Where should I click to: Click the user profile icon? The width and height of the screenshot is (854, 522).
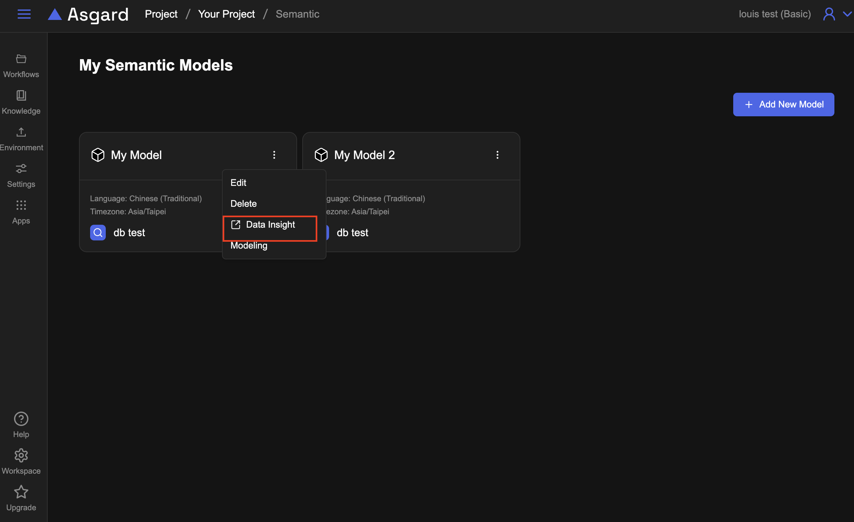pos(829,14)
